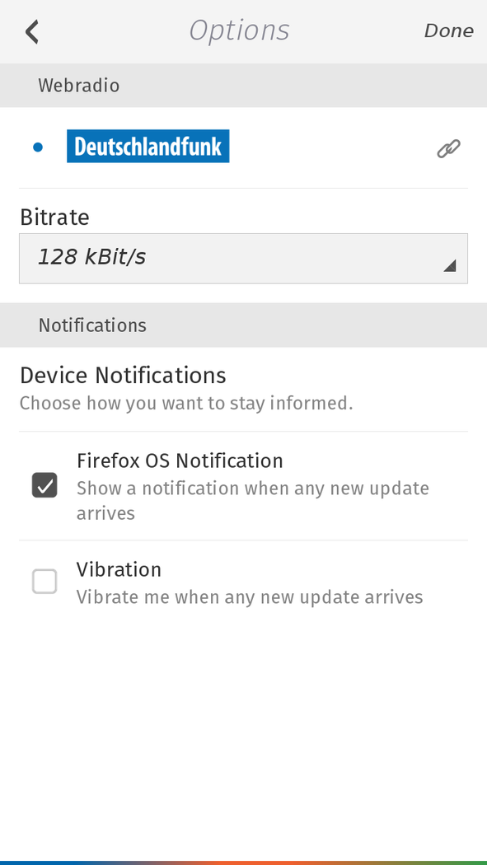Uncheck the Firefox OS Notification checkbox

(x=44, y=485)
